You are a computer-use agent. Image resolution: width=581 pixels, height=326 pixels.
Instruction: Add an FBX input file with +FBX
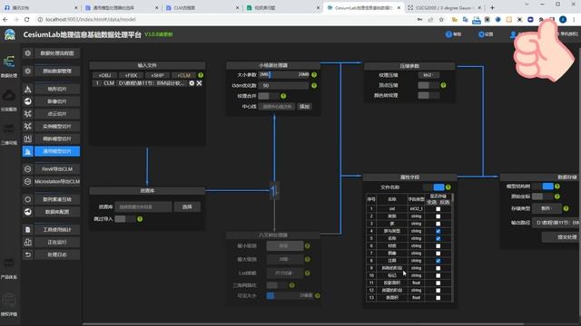pyautogui.click(x=131, y=75)
